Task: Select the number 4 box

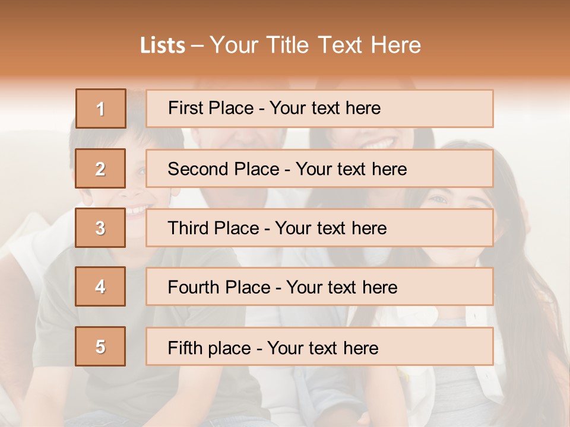Action: click(x=101, y=287)
